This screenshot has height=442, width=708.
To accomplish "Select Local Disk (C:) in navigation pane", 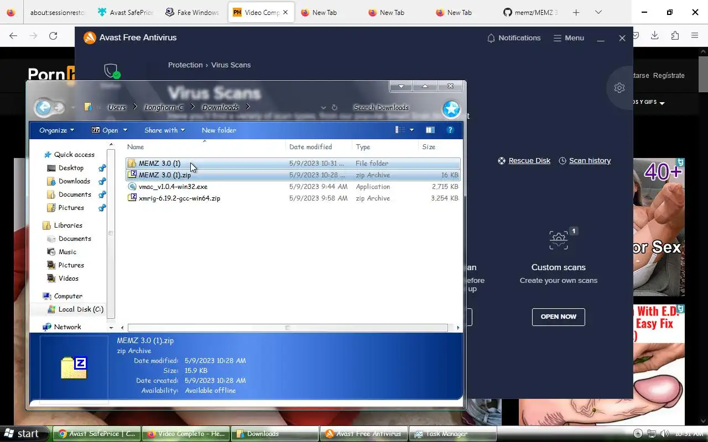I will [x=81, y=309].
